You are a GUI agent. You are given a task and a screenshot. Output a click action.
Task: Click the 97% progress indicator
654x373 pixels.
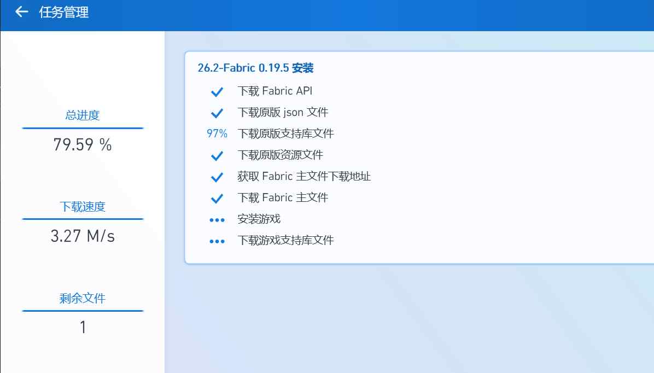217,133
